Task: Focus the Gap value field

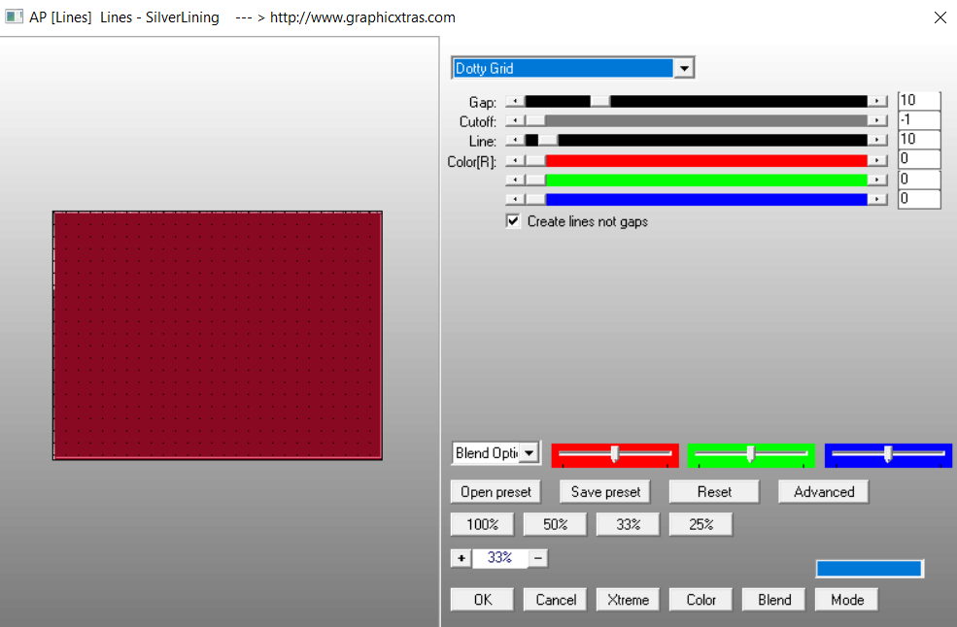Action: click(x=919, y=100)
